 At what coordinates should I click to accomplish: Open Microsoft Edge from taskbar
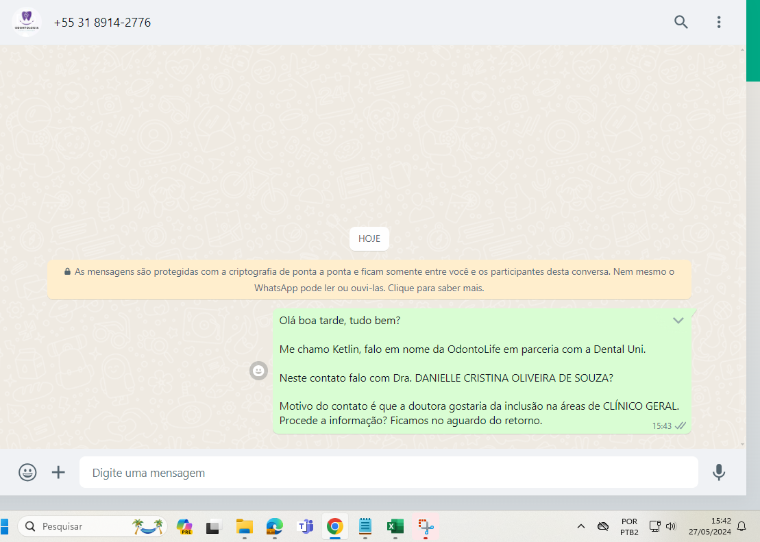point(274,526)
